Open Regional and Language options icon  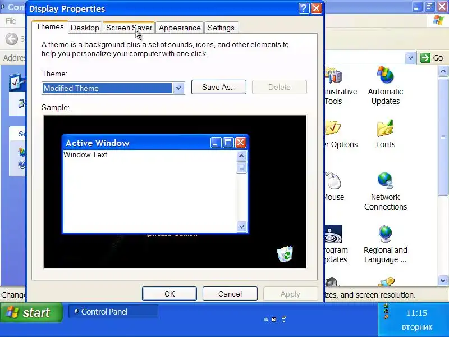385,244
